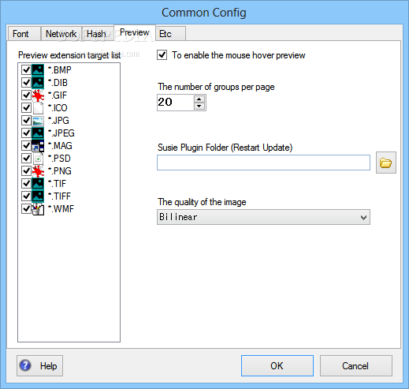Click the OK button
The image size is (409, 389).
tap(277, 365)
